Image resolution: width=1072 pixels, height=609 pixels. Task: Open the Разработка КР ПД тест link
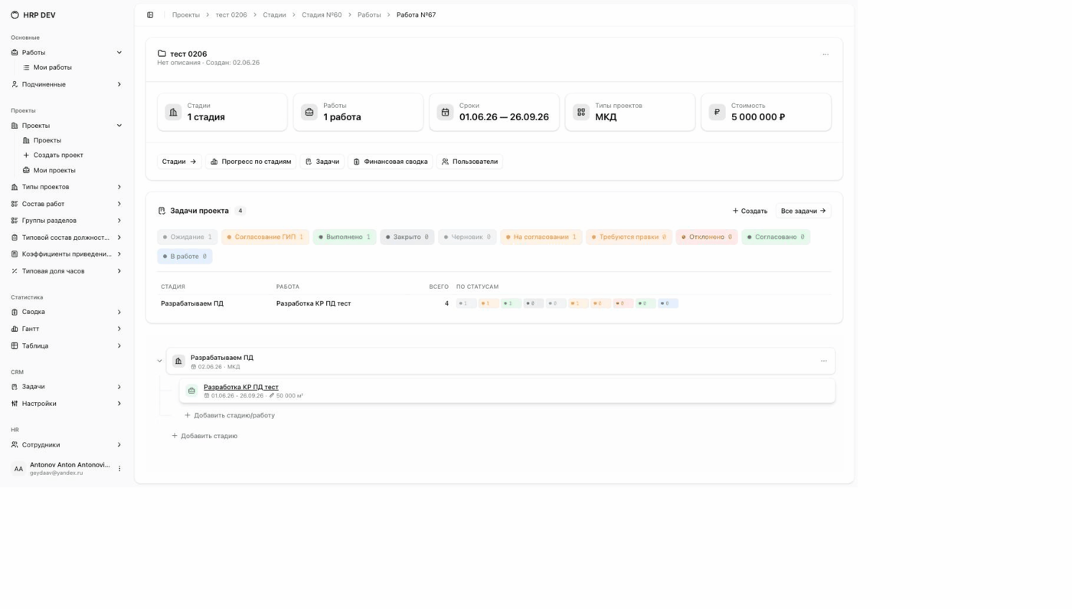pos(241,387)
